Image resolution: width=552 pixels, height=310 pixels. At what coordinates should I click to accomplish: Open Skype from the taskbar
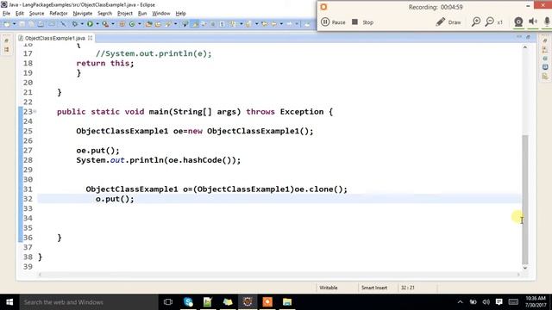(x=188, y=302)
